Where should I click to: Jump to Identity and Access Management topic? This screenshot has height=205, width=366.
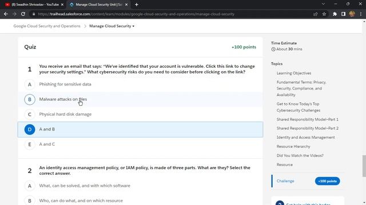point(305,137)
